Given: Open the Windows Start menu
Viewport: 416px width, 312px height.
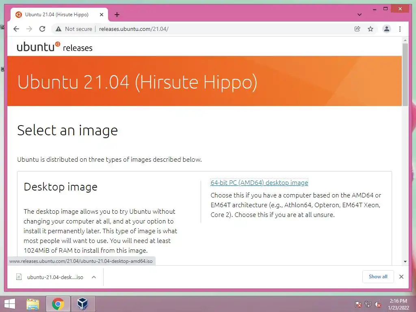Looking at the screenshot, I should [10, 304].
